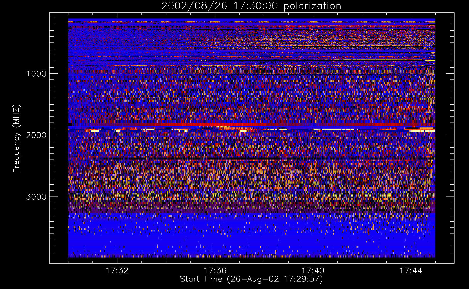Viewport: 469px width, 289px height.
Task: Click the '1000' frequency axis label
Action: [36, 74]
